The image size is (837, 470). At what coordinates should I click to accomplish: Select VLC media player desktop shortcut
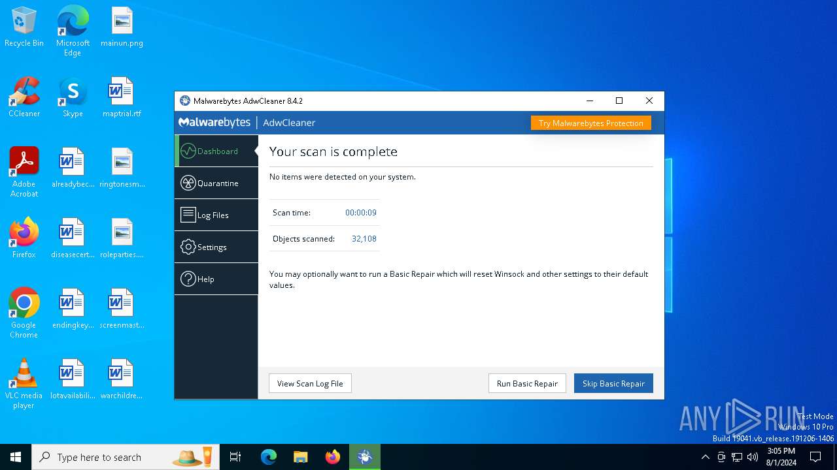(24, 384)
